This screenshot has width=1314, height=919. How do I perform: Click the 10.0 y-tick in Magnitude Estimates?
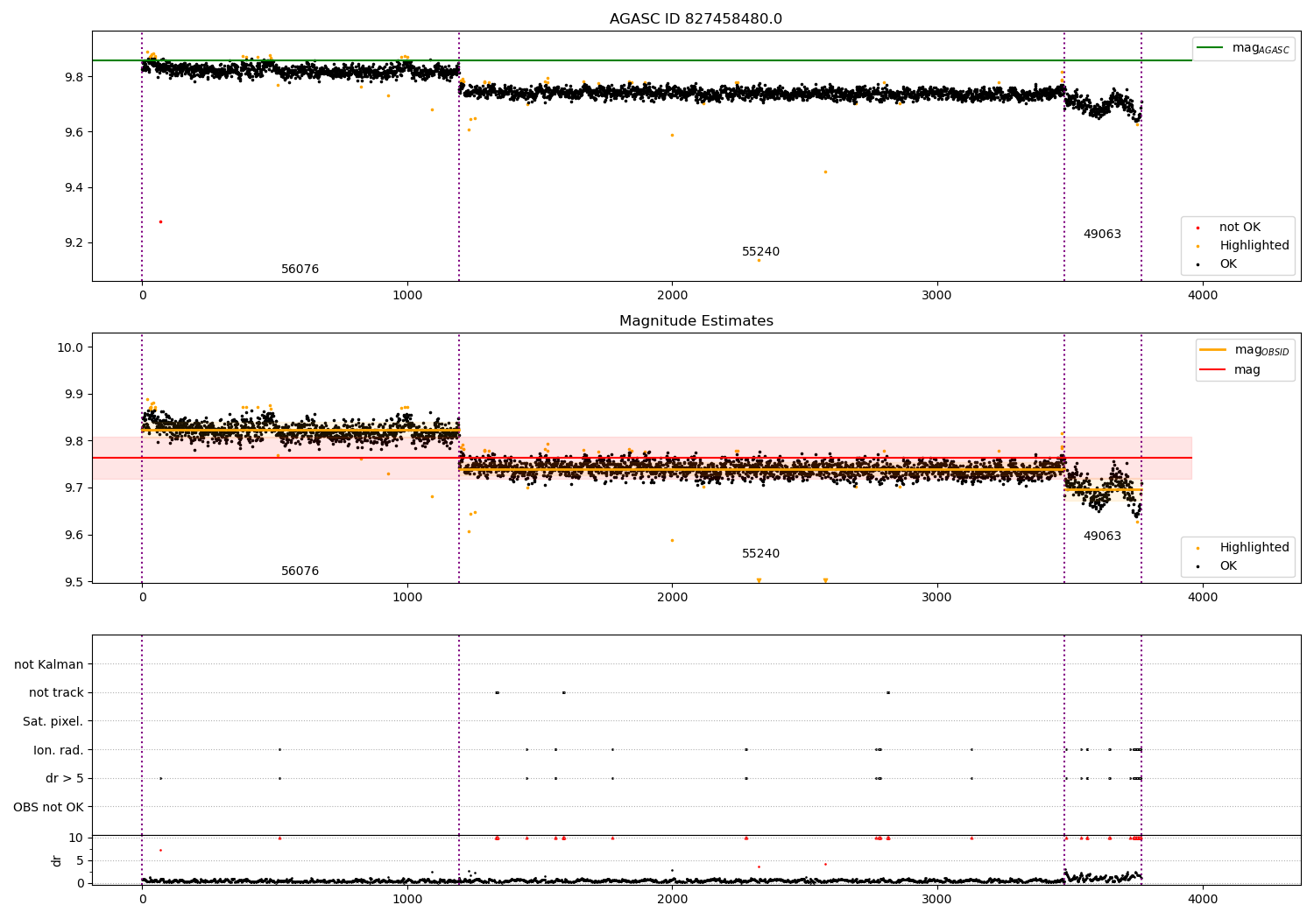(x=70, y=347)
